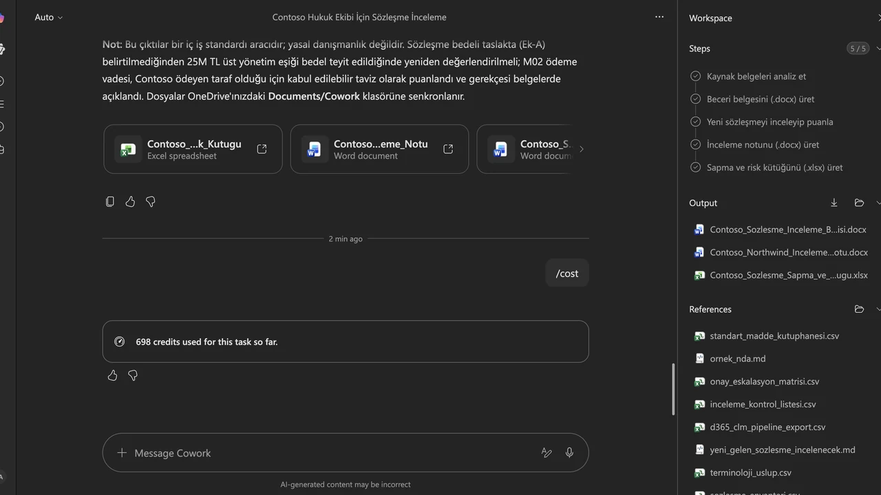The height and width of the screenshot is (495, 881).
Task: Click the pen rewrite icon in message box
Action: click(x=546, y=453)
